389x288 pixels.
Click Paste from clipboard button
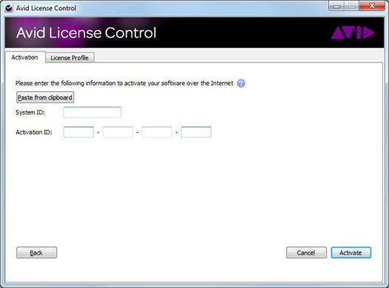click(x=45, y=98)
